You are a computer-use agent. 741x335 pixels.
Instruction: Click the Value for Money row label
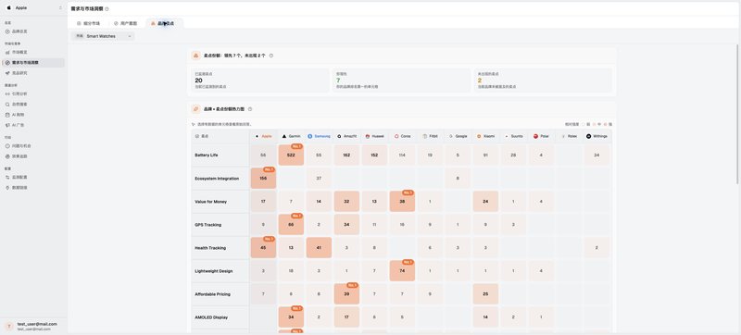pos(211,202)
